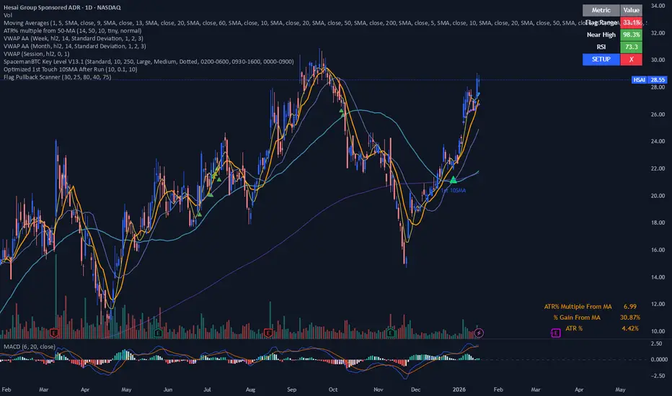
Task: Click the ATR% Multiple From MA 6.99 value
Action: point(630,307)
